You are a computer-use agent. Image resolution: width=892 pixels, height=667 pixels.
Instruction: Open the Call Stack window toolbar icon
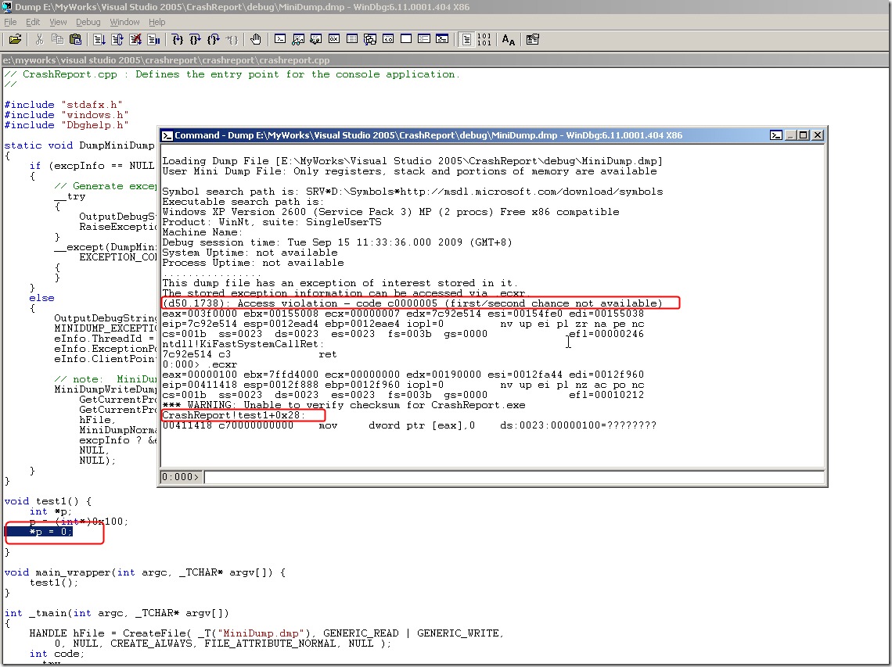pyautogui.click(x=370, y=39)
